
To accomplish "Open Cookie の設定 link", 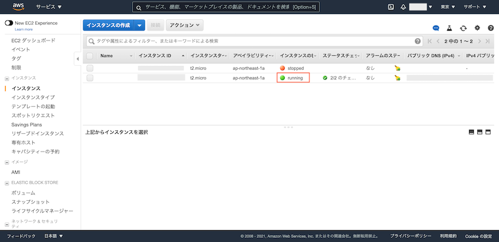I will click(478, 236).
